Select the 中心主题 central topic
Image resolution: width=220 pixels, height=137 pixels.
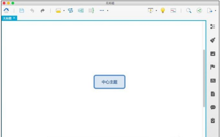point(110,82)
